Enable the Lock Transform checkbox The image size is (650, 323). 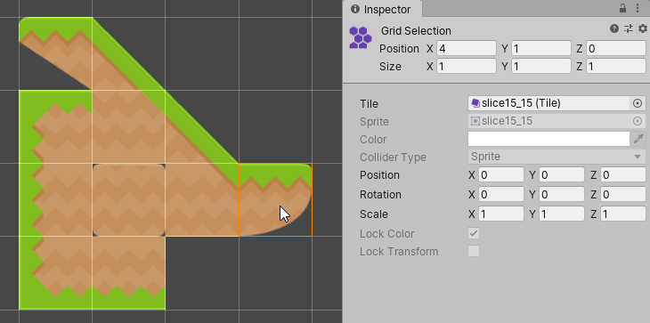tap(474, 251)
